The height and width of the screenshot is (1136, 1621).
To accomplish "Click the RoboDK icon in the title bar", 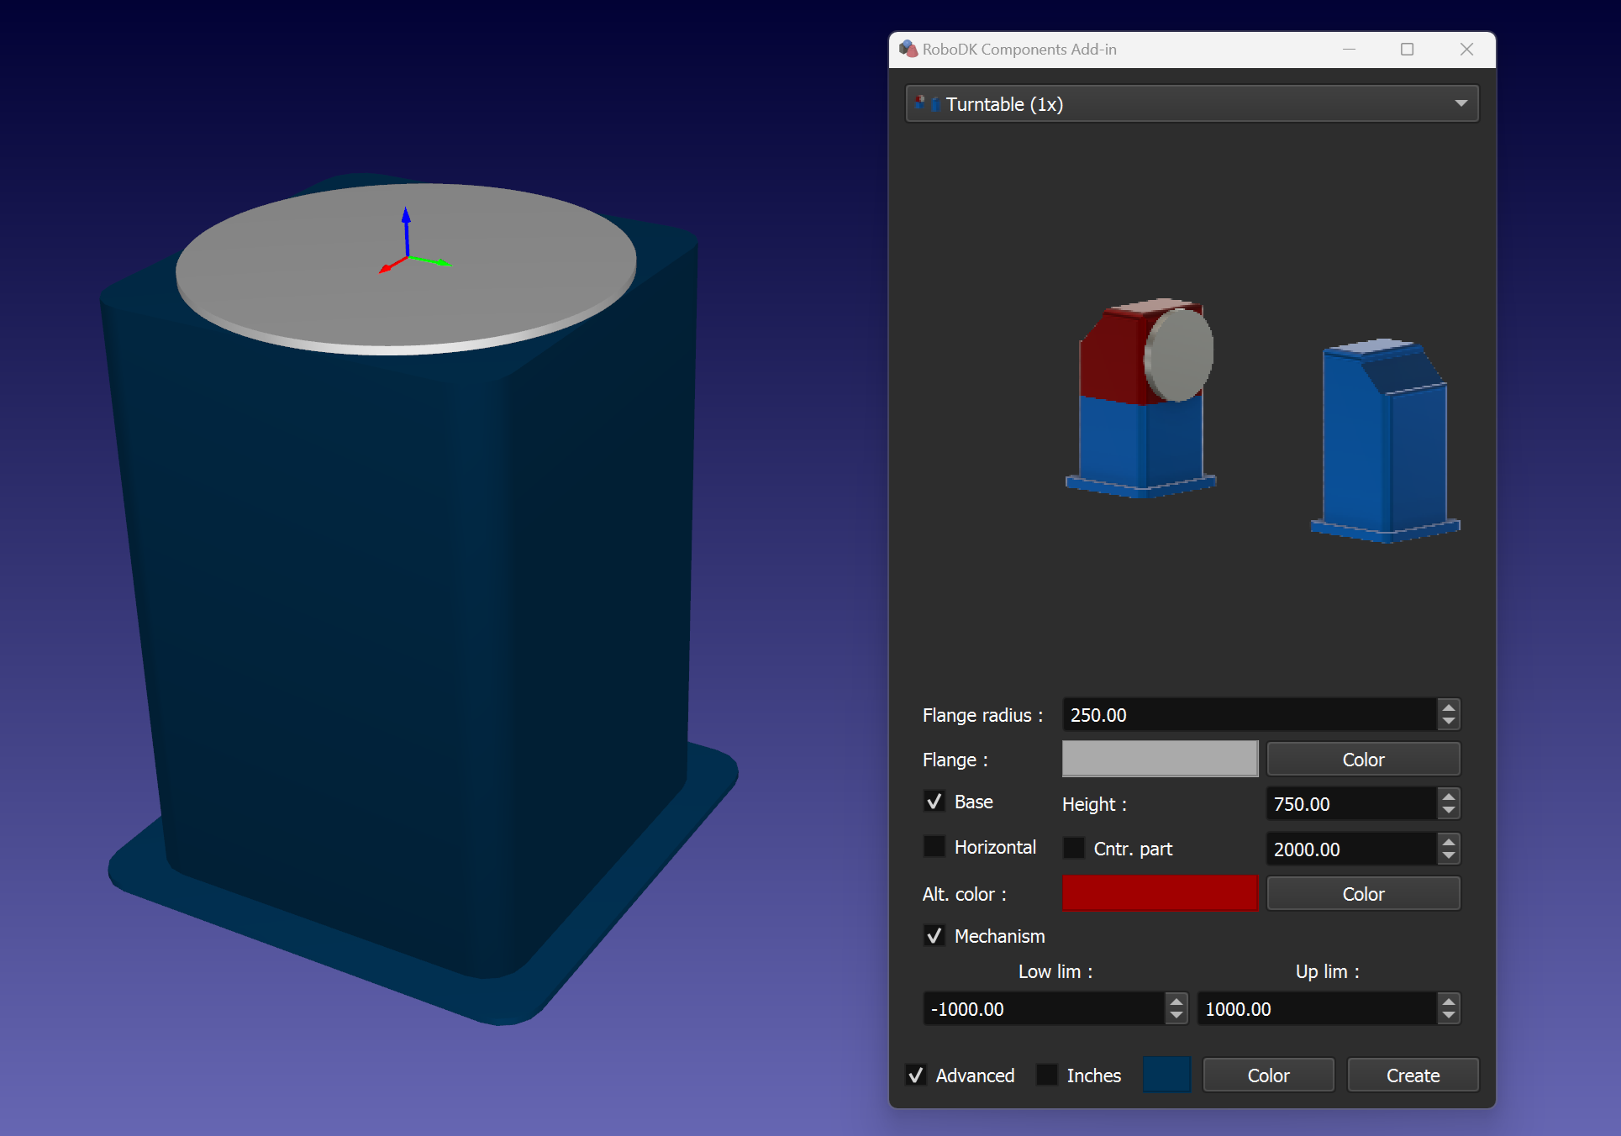I will 909,49.
